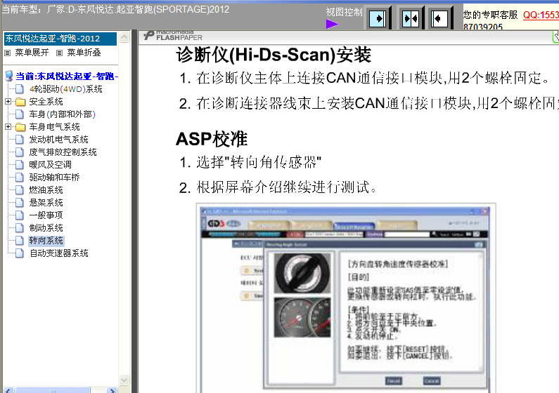Click the page icon for 燃油系统
This screenshot has width=559, height=393.
click(x=20, y=190)
